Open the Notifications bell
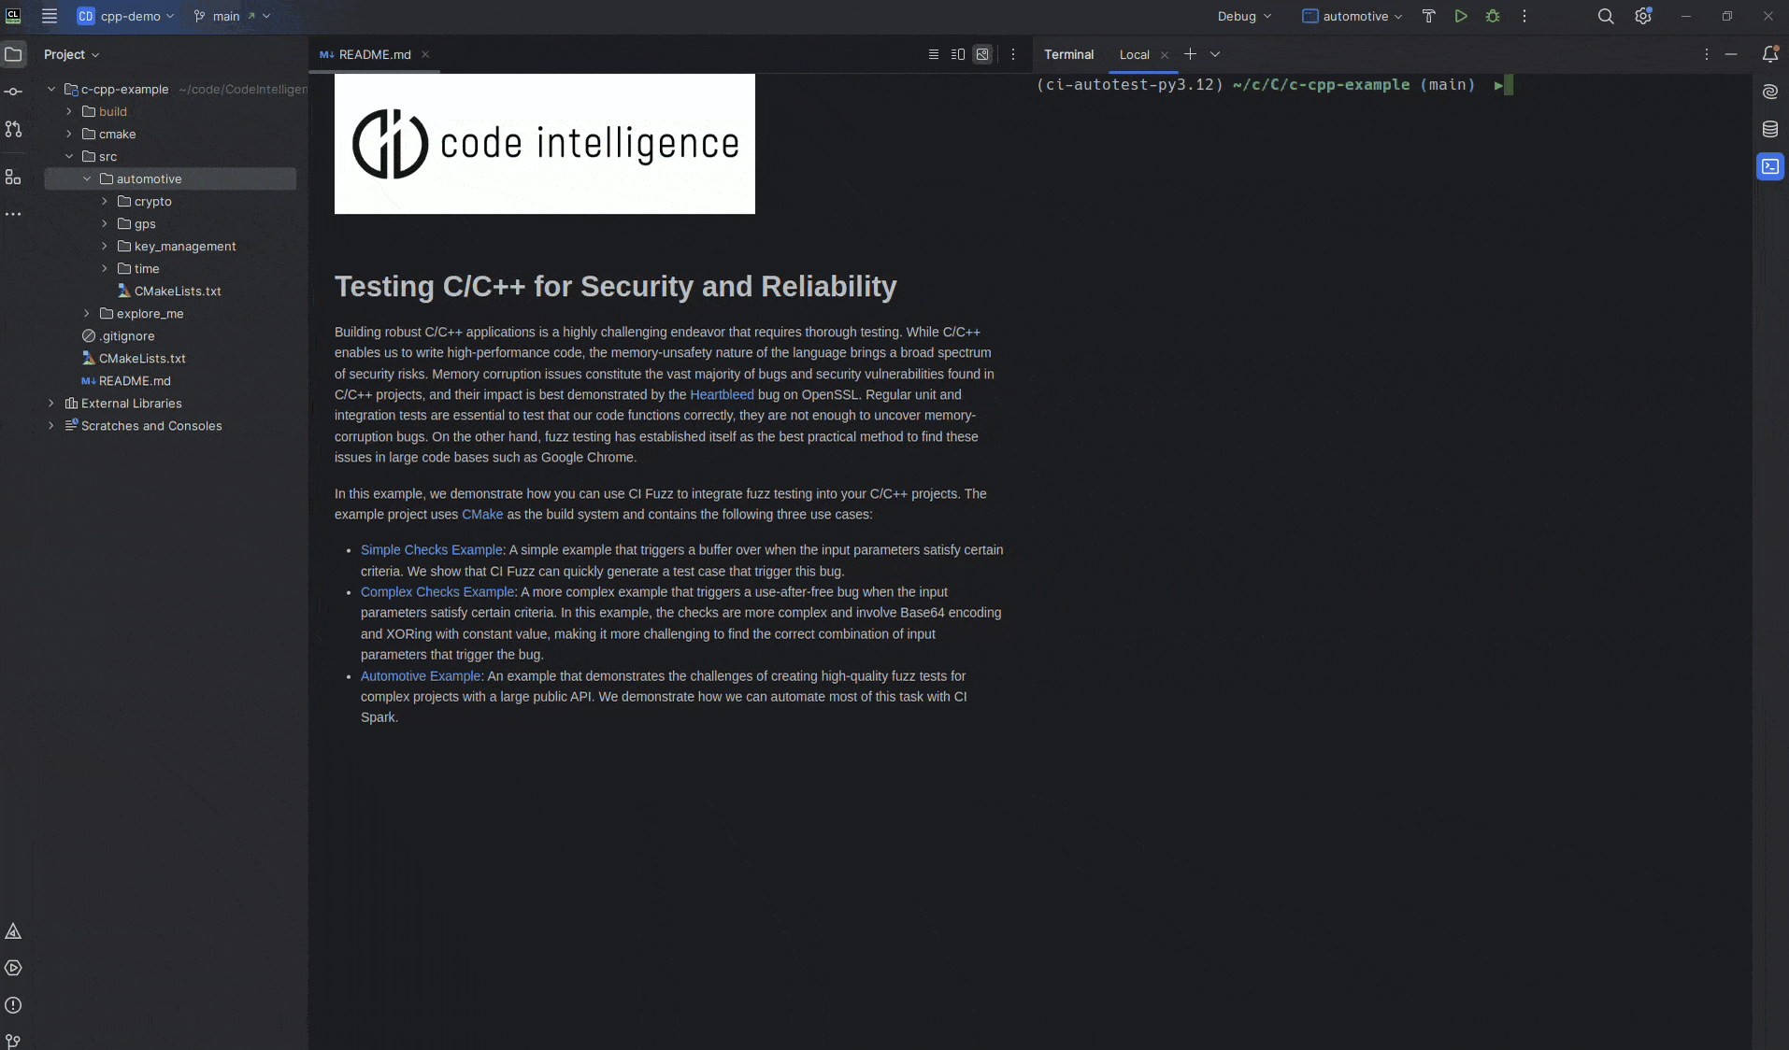The width and height of the screenshot is (1789, 1050). pyautogui.click(x=1770, y=54)
